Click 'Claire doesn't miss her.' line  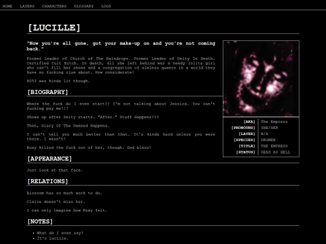(56, 202)
